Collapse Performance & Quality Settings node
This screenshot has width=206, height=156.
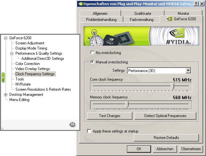12,53
